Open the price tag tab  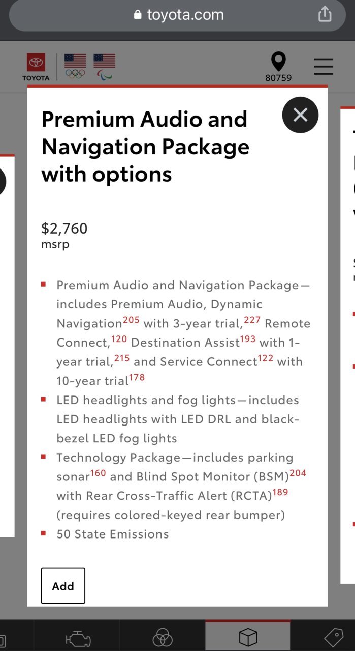[334, 637]
